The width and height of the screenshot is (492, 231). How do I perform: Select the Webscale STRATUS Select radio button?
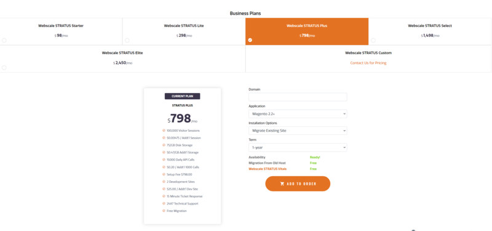tap(373, 41)
